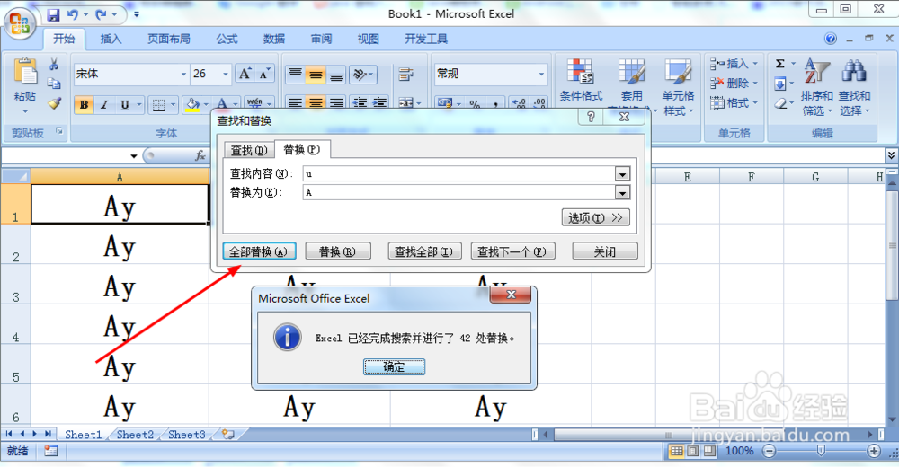899x467 pixels.
Task: Select top vertical alignment
Action: [x=295, y=74]
